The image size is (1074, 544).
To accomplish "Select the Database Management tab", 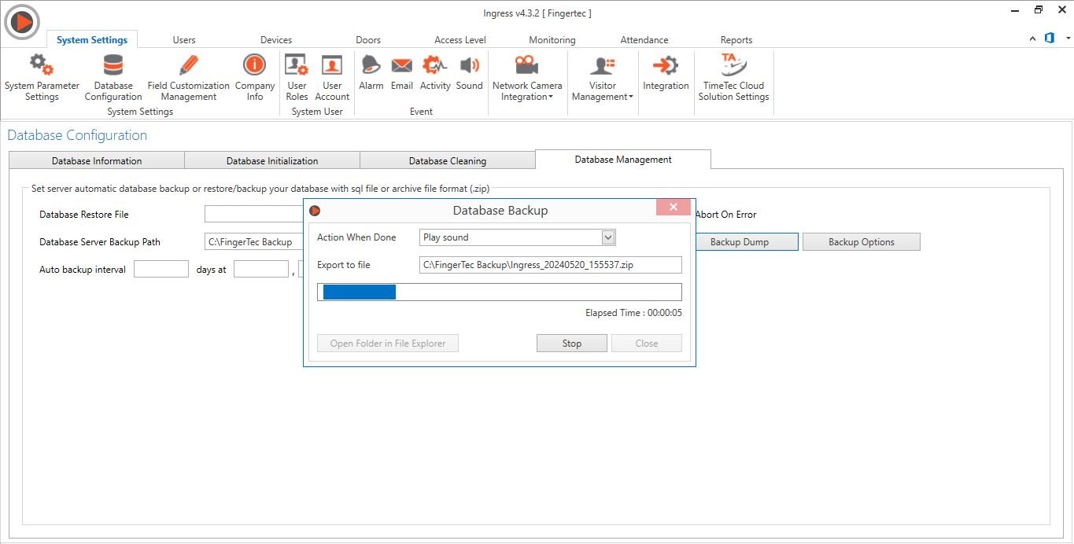I will [623, 160].
